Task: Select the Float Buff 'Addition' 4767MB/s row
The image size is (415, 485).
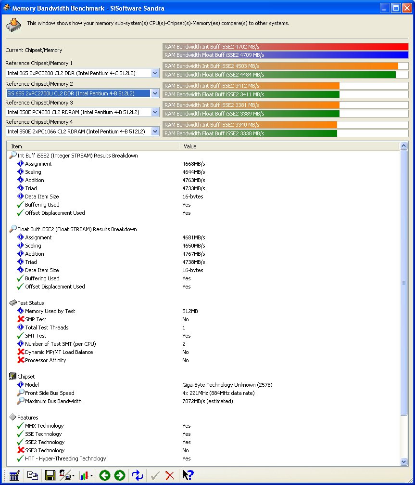Action: [203, 254]
